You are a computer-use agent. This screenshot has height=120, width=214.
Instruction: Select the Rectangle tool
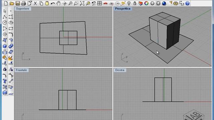pyautogui.click(x=11, y=28)
